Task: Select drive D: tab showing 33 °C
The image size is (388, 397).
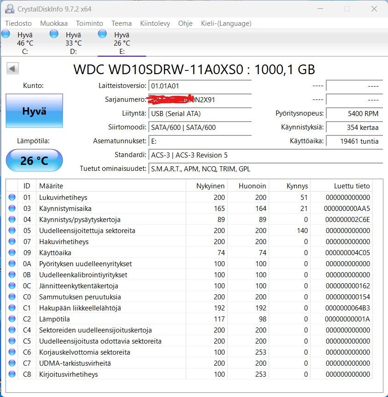Action: (73, 43)
